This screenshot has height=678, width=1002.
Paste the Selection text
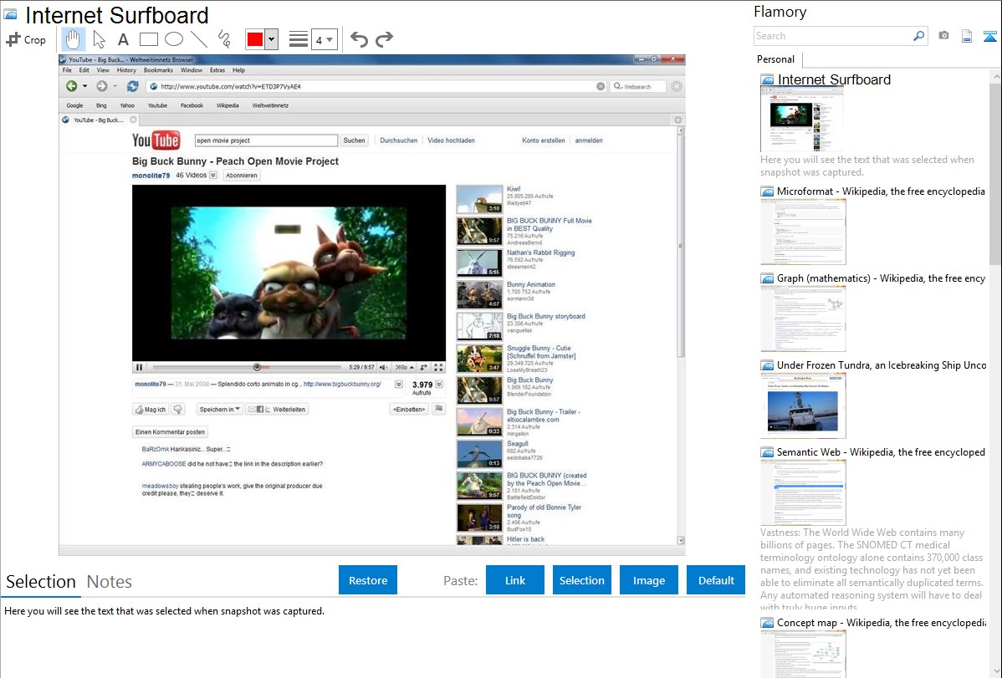tap(581, 580)
